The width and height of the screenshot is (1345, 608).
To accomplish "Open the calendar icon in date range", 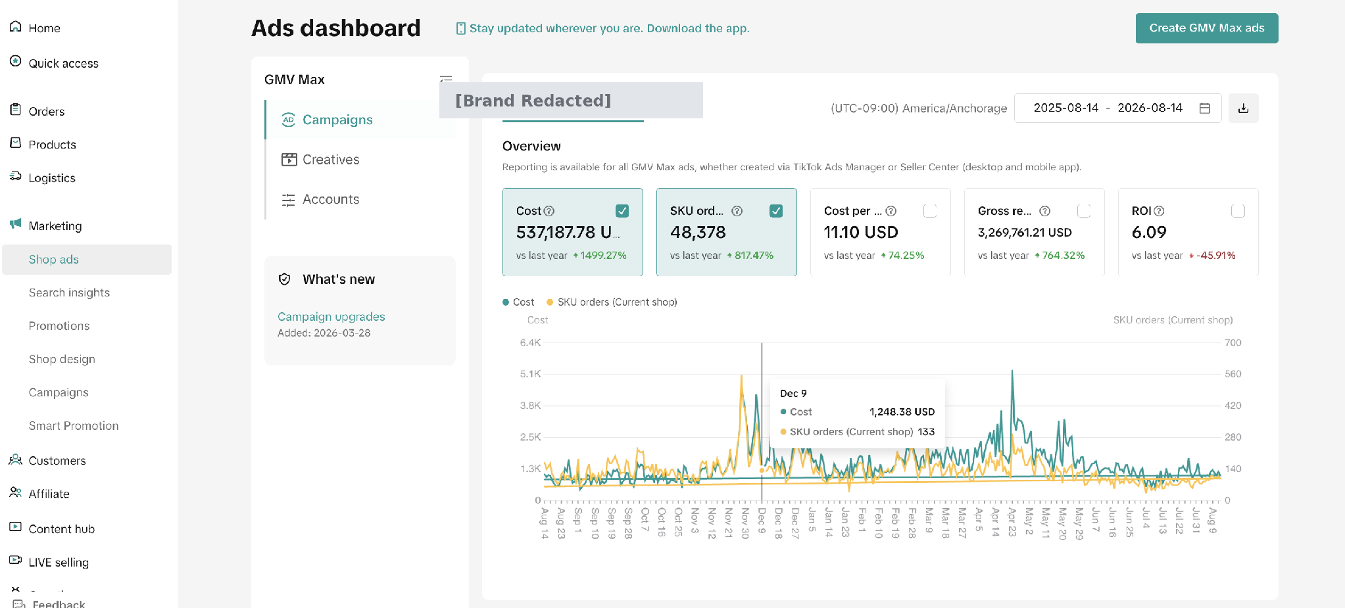I will click(x=1205, y=108).
